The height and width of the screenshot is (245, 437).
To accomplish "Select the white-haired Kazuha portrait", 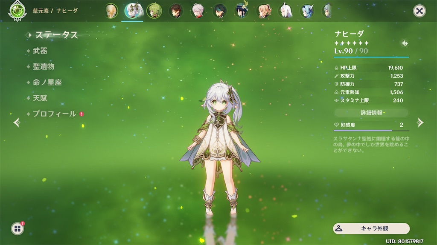I will [198, 11].
